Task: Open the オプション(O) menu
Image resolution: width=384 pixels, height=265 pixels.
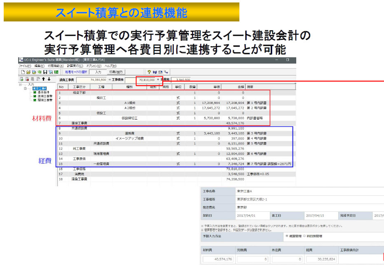Action: (94, 66)
